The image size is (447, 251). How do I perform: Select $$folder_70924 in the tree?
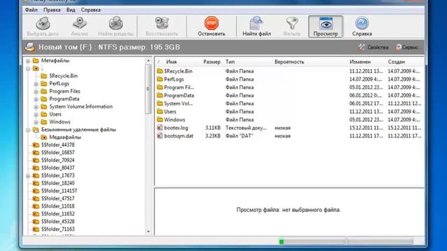click(x=58, y=160)
